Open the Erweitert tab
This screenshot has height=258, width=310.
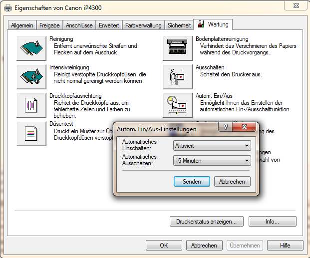(x=109, y=25)
